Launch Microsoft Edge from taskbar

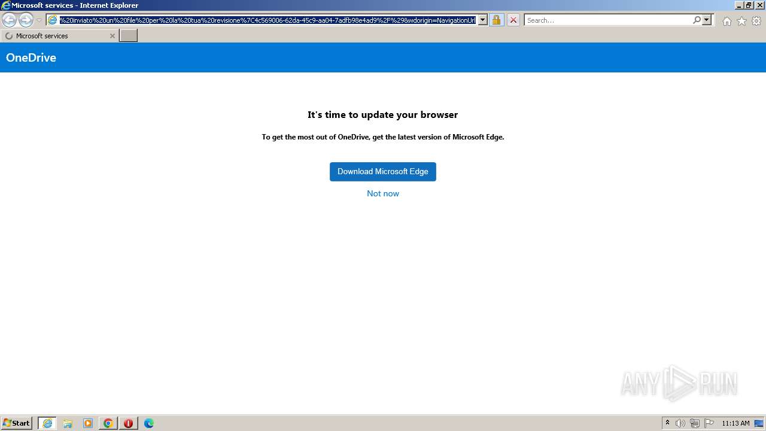tap(149, 423)
